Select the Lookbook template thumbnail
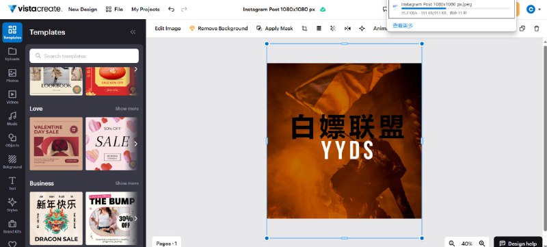 56,81
